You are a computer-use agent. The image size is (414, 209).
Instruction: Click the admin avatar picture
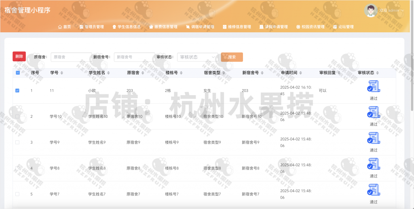pyautogui.click(x=371, y=10)
